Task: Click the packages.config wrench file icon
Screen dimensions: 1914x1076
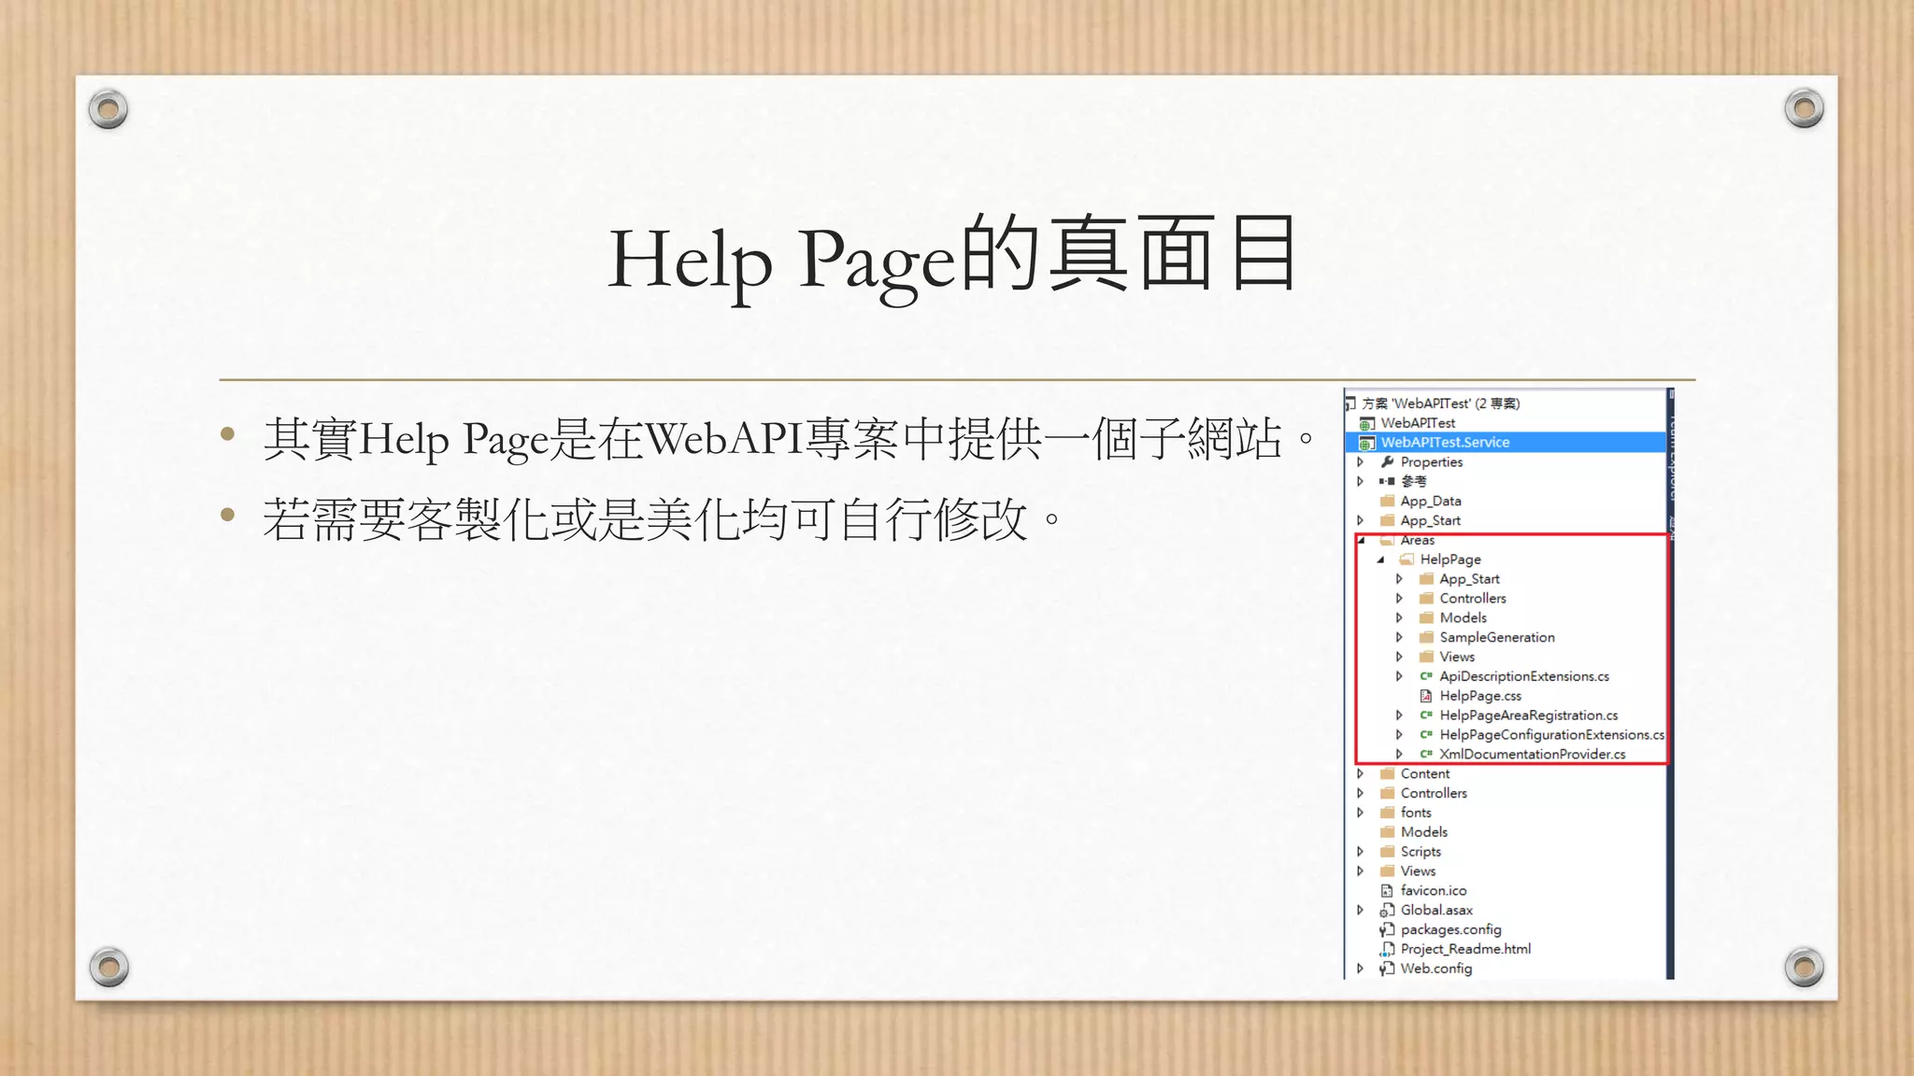Action: (x=1387, y=929)
